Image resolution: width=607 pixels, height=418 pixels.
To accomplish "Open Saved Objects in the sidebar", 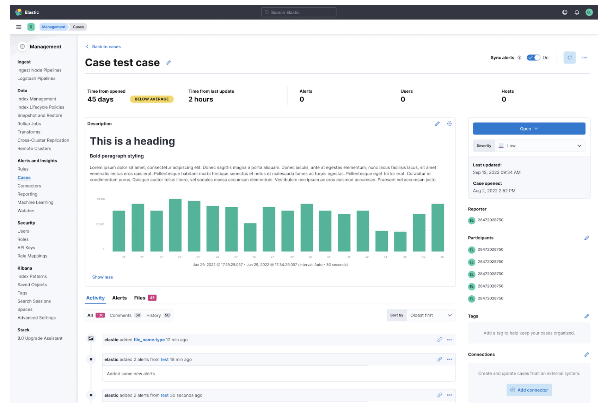I will point(32,285).
